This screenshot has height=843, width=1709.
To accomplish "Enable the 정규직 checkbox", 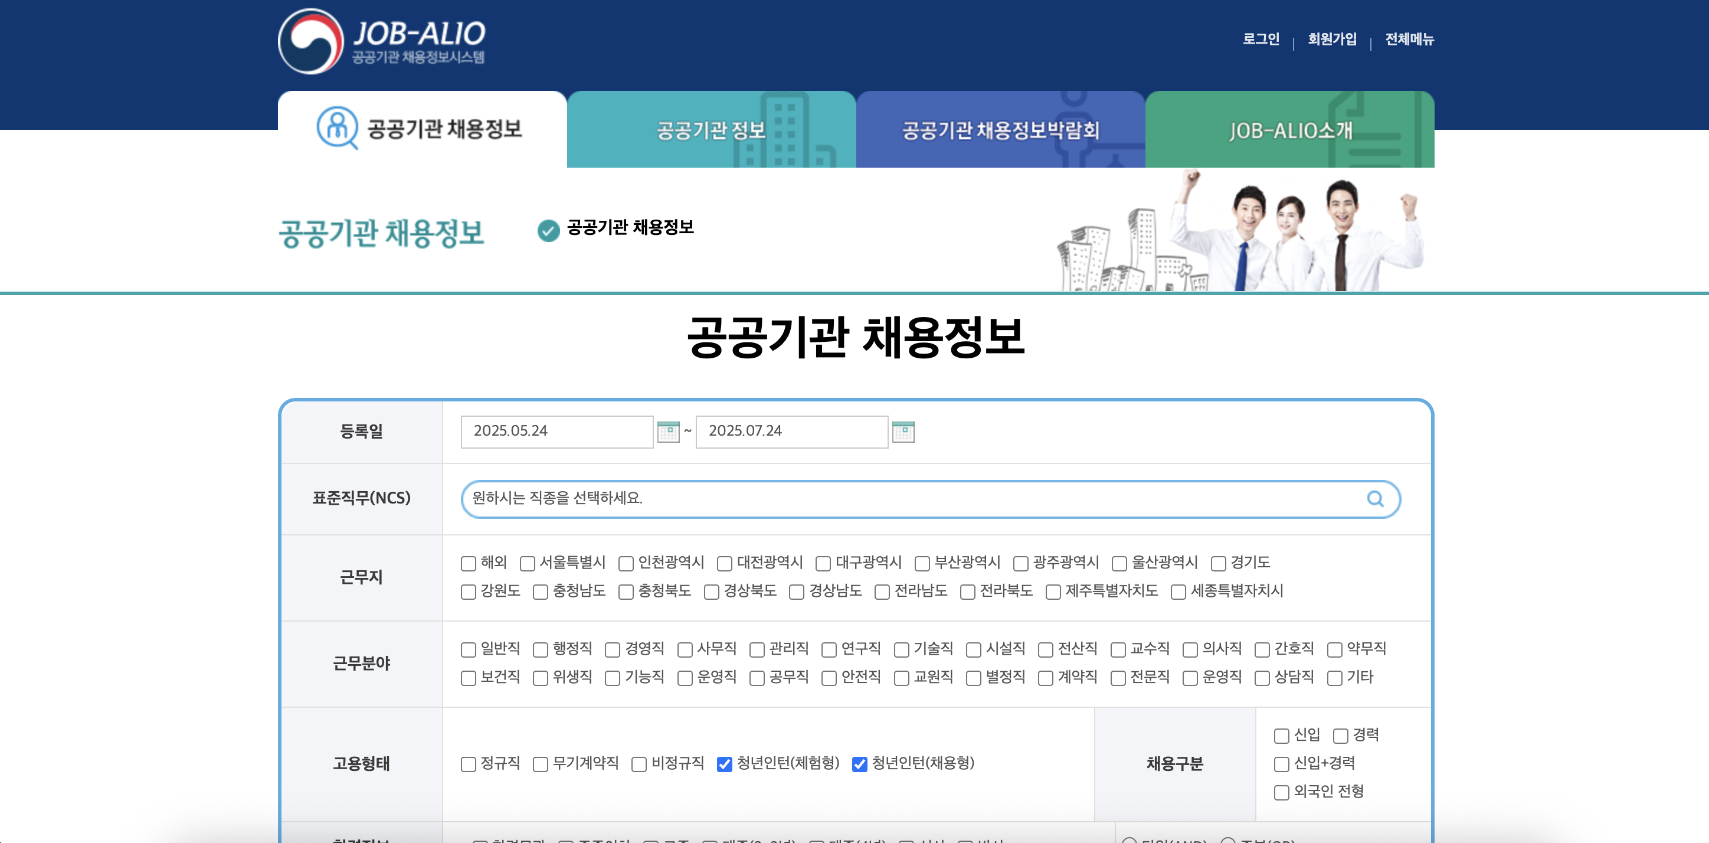I will coord(469,764).
